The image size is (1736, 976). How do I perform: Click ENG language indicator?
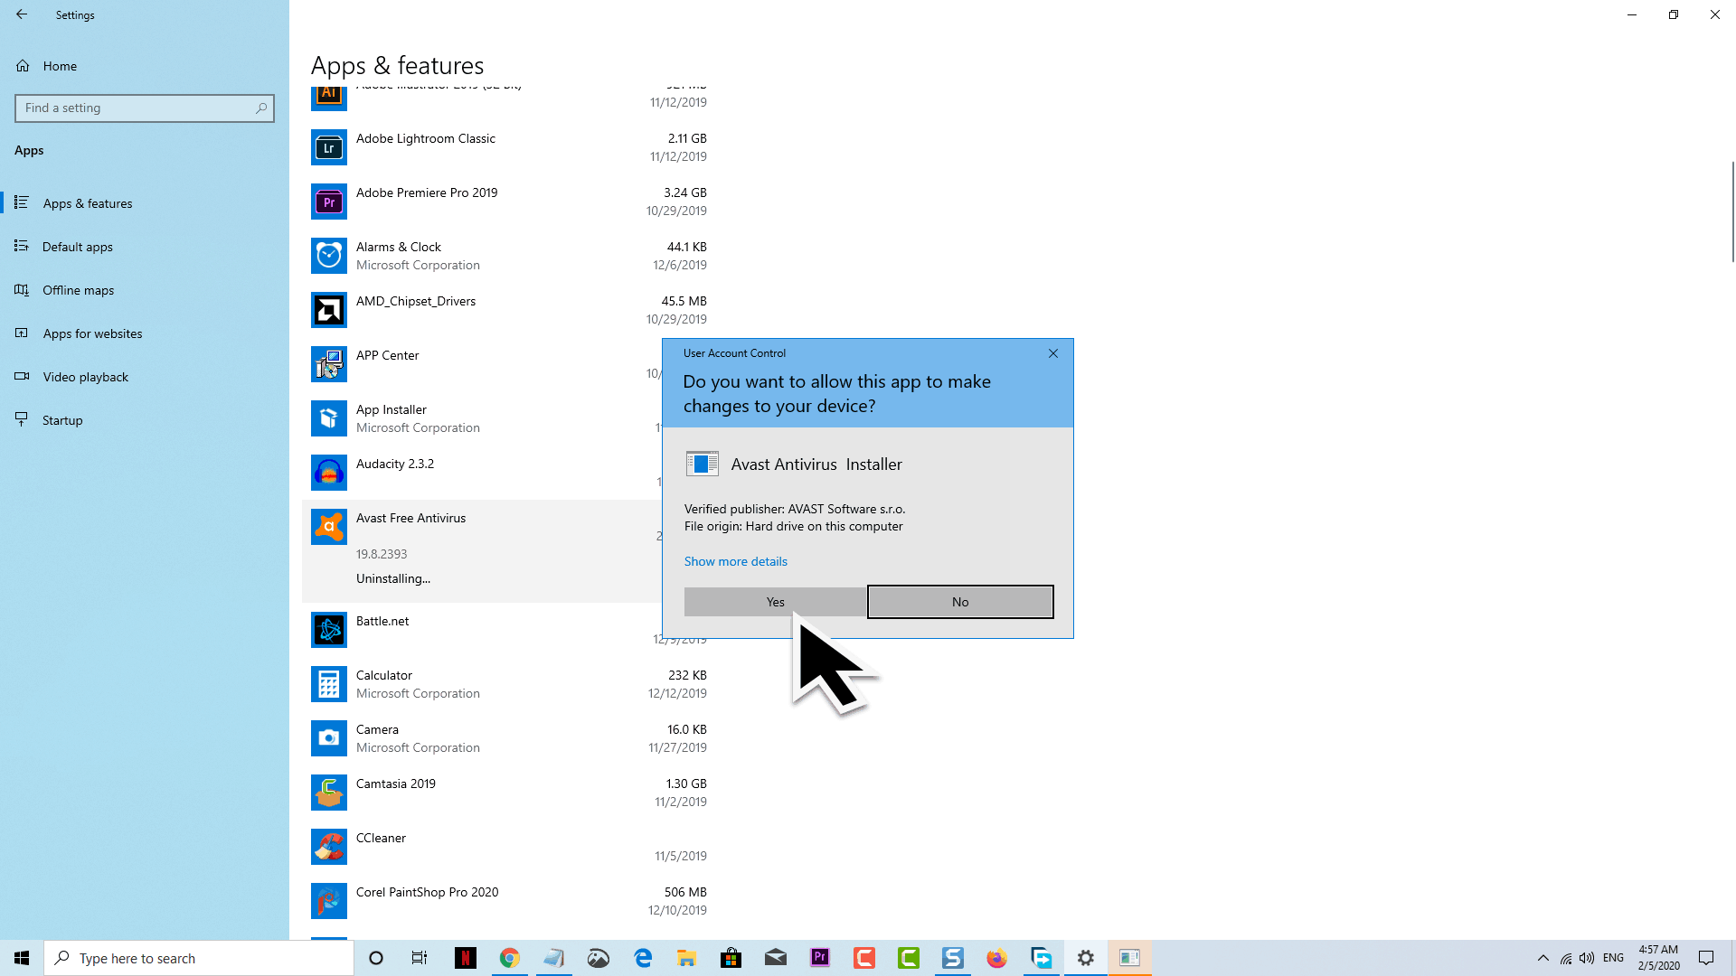coord(1613,958)
